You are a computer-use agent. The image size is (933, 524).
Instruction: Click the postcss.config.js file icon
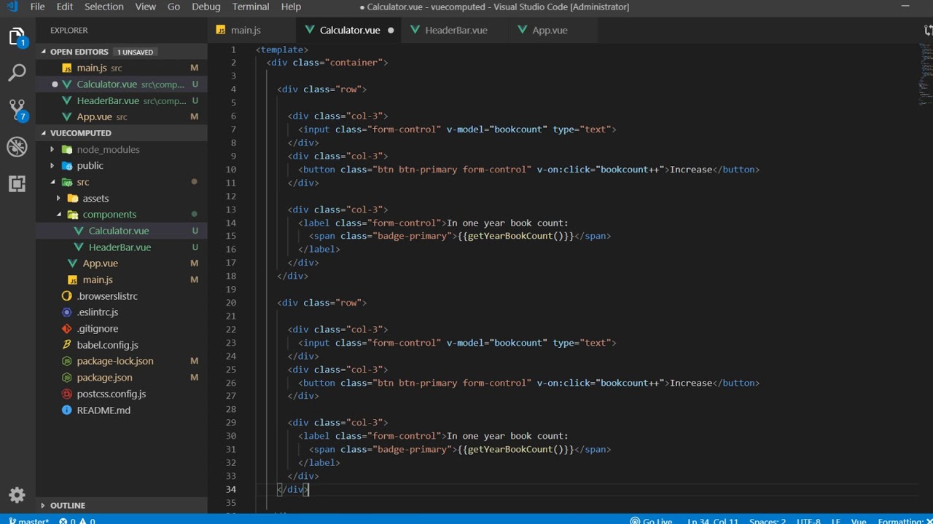67,394
